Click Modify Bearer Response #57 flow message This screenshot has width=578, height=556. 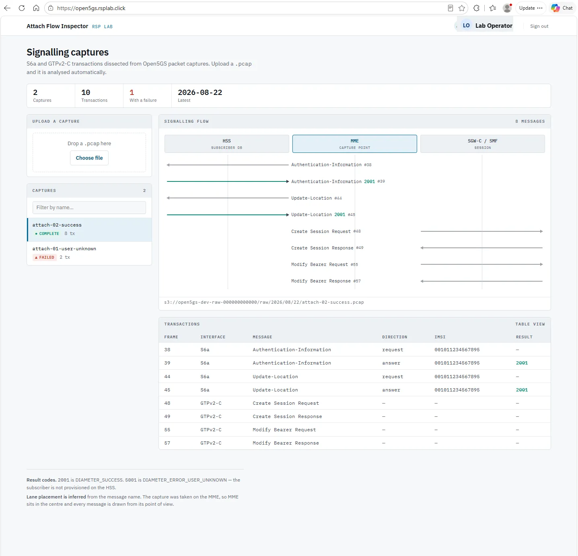tap(326, 281)
